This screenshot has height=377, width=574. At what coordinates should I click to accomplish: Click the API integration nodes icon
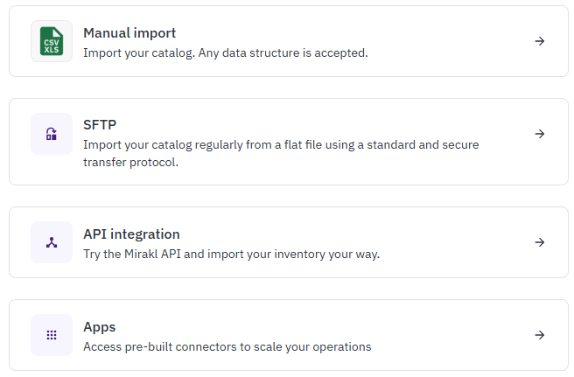click(52, 242)
